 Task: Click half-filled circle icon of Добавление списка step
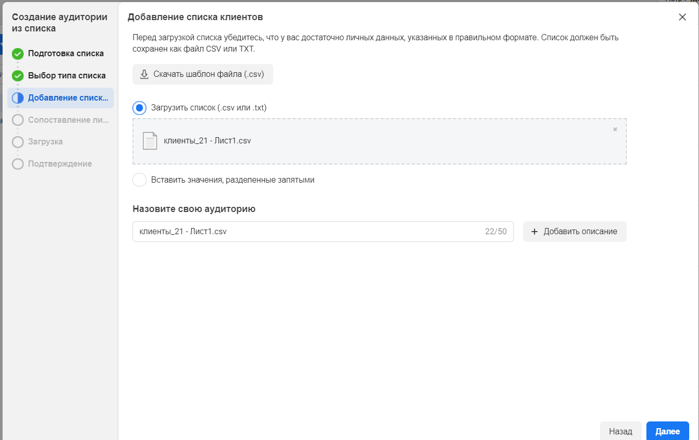point(18,98)
